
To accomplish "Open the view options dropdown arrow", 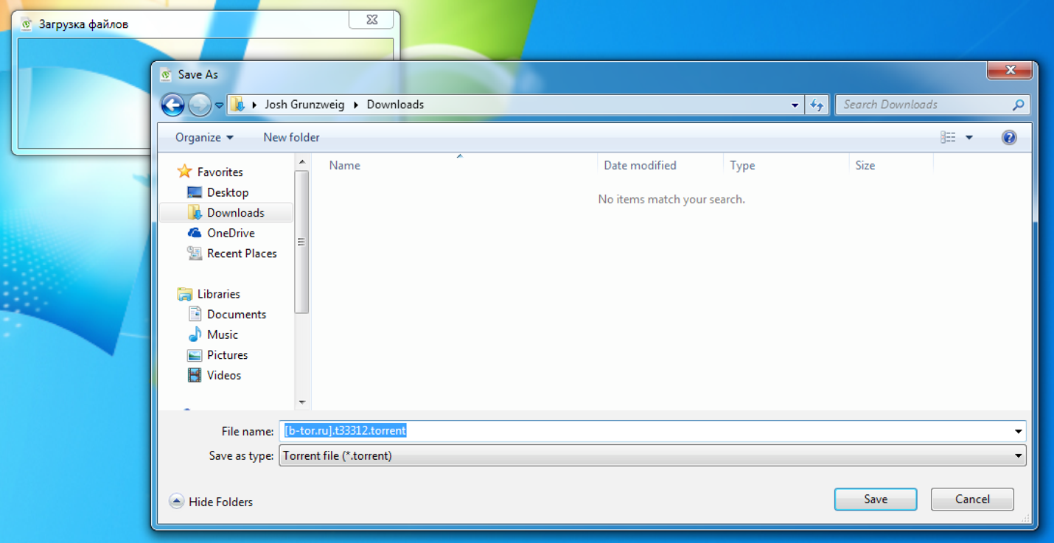I will click(x=969, y=138).
